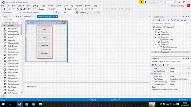Toggle Categorized view in Properties panel
Viewport: 191px width, 107px height.
(153, 65)
